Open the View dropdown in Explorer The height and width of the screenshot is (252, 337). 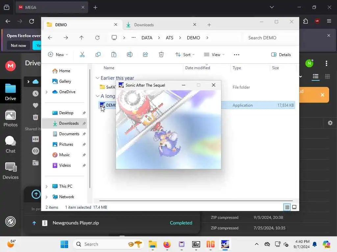click(x=214, y=55)
